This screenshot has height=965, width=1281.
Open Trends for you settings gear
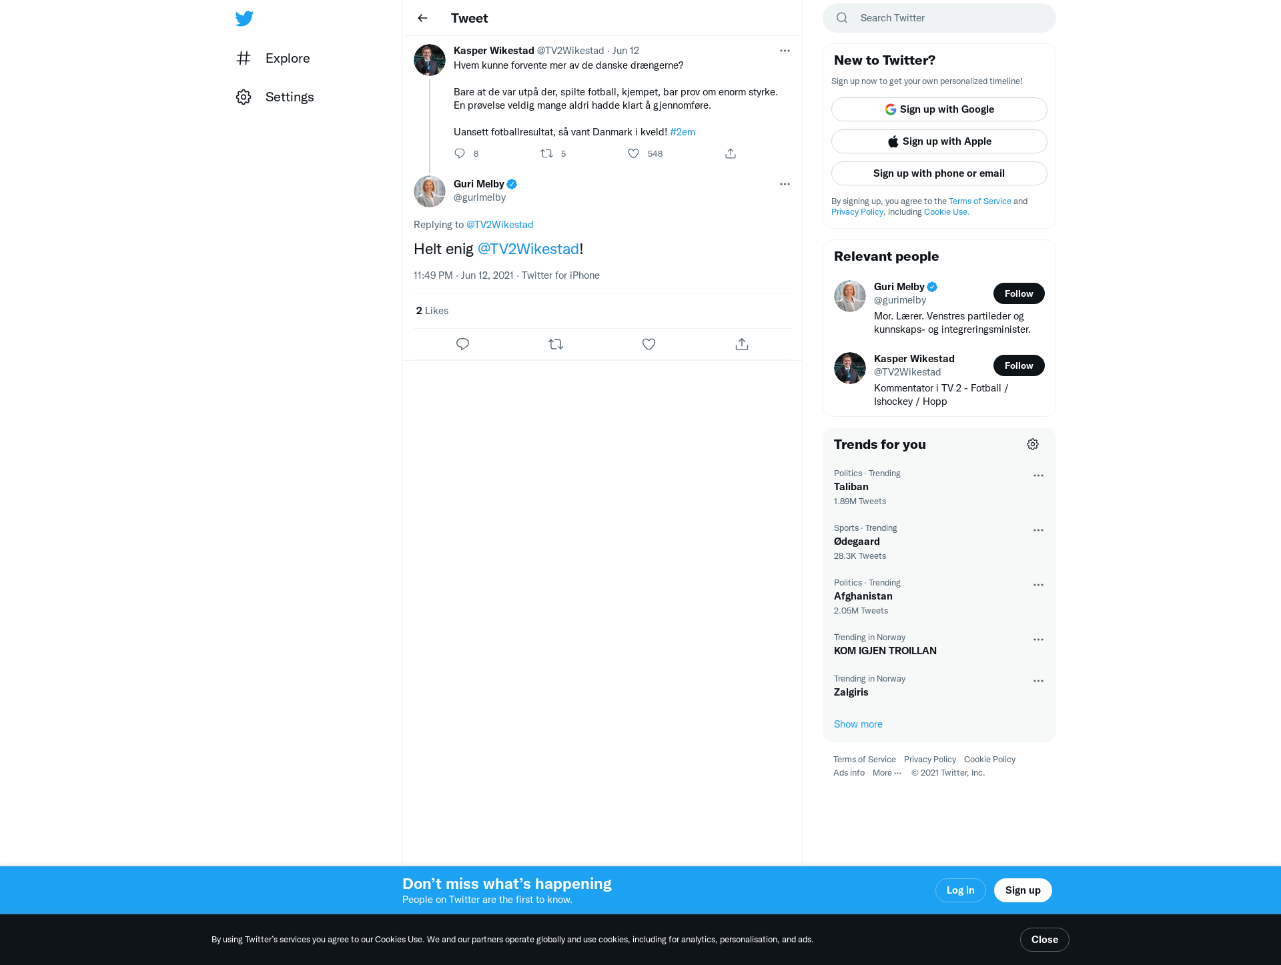[1033, 444]
